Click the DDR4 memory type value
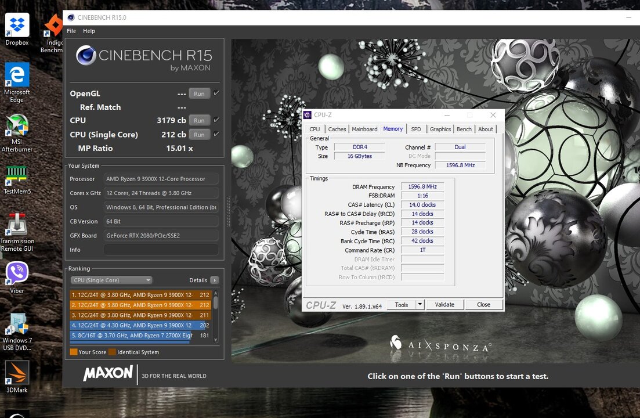Screen dimensions: 640x418 point(360,147)
